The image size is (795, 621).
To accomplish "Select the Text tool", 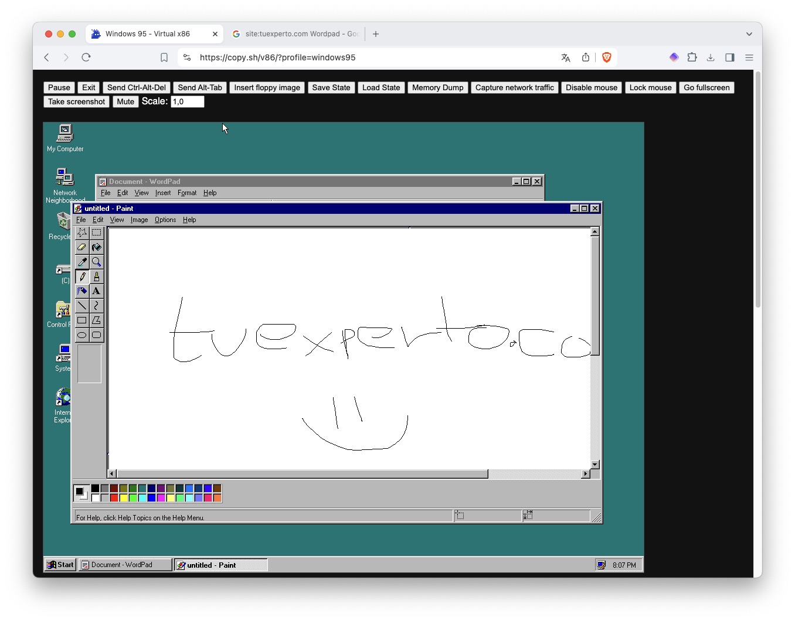I will (x=97, y=291).
